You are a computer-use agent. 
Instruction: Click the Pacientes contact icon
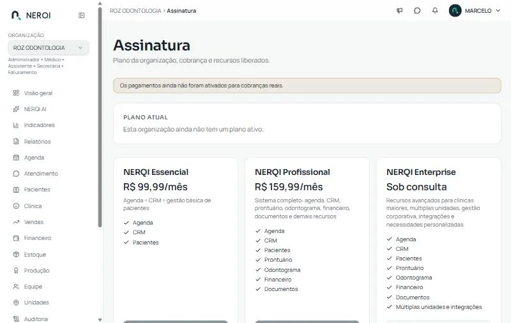click(16, 190)
